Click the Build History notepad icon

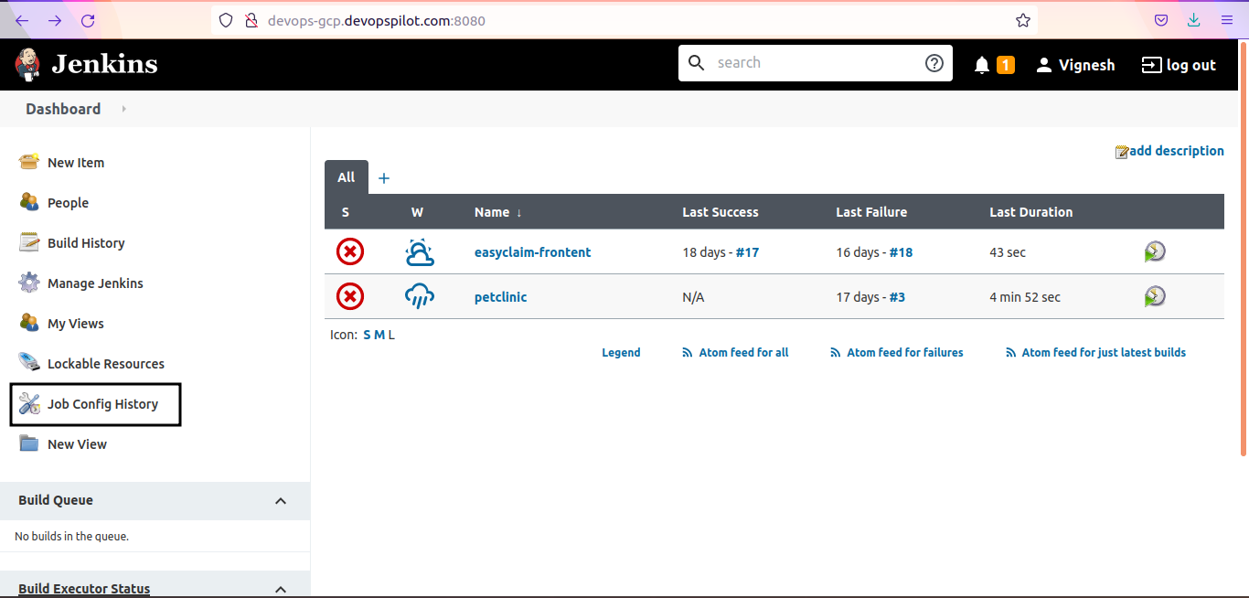tap(29, 242)
